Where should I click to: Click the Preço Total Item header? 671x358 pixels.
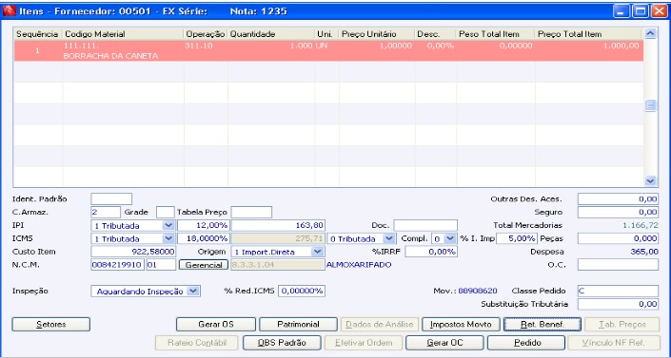point(588,34)
